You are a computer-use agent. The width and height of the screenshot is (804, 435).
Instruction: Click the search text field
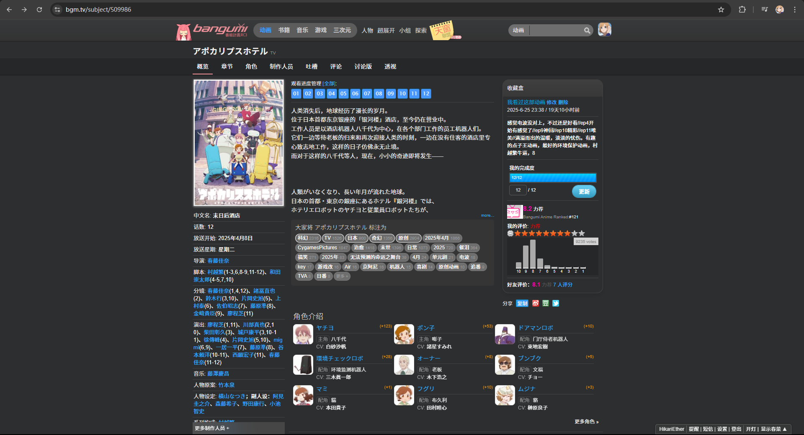click(556, 30)
